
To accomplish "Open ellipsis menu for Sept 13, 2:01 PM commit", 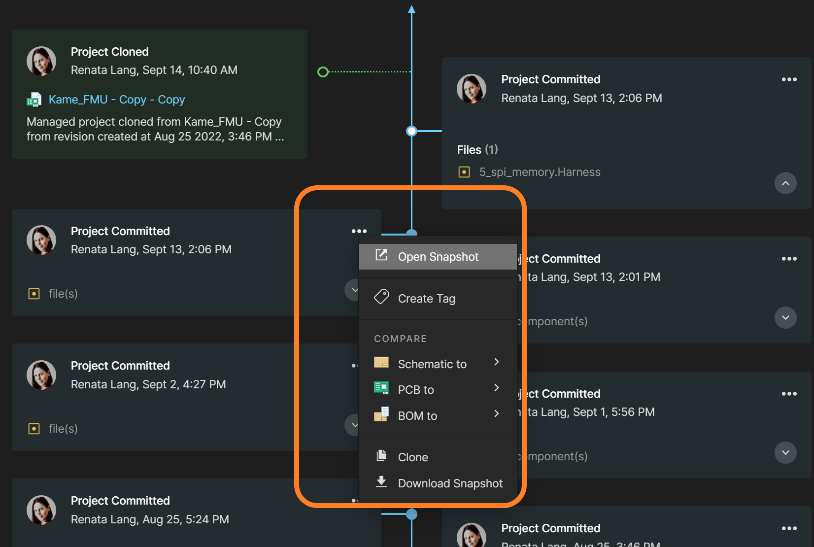I will [789, 259].
